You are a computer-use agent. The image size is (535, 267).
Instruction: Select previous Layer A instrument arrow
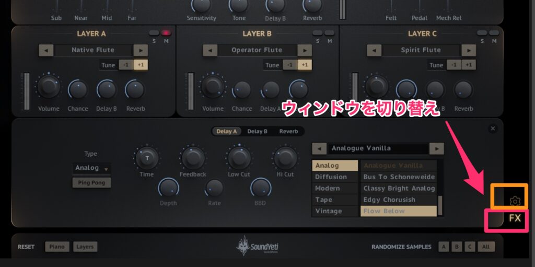(x=46, y=50)
